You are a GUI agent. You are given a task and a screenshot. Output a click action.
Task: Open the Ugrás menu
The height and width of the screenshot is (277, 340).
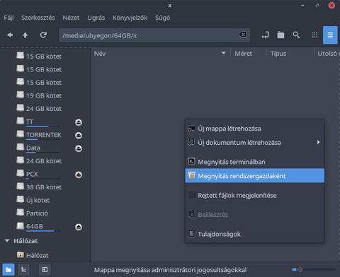pyautogui.click(x=96, y=18)
